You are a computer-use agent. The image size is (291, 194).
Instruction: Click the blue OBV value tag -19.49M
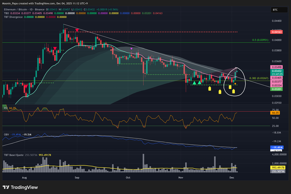[277, 147]
